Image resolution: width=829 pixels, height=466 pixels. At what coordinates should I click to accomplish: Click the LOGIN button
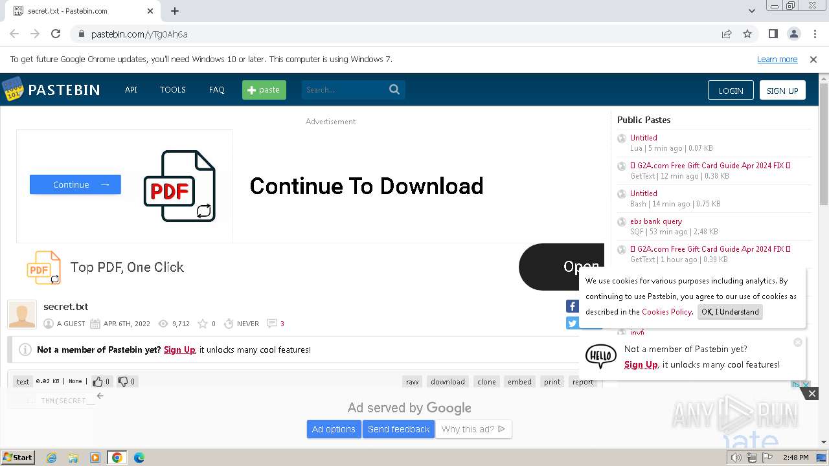pos(731,91)
